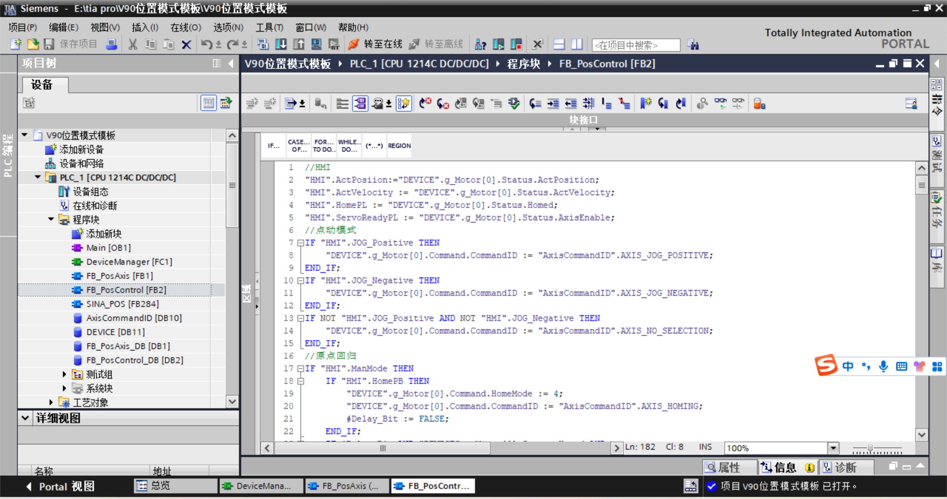Collapse the 详细视图 panel
This screenshot has height=499, width=947.
coord(26,418)
